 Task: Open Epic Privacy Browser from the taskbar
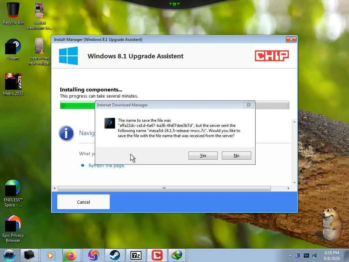(x=93, y=255)
